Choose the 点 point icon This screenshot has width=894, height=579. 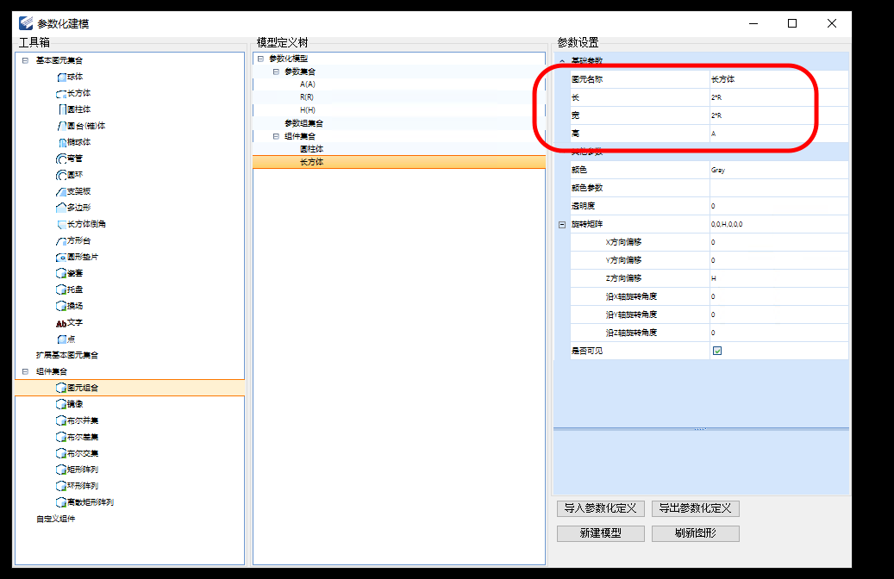tap(61, 339)
